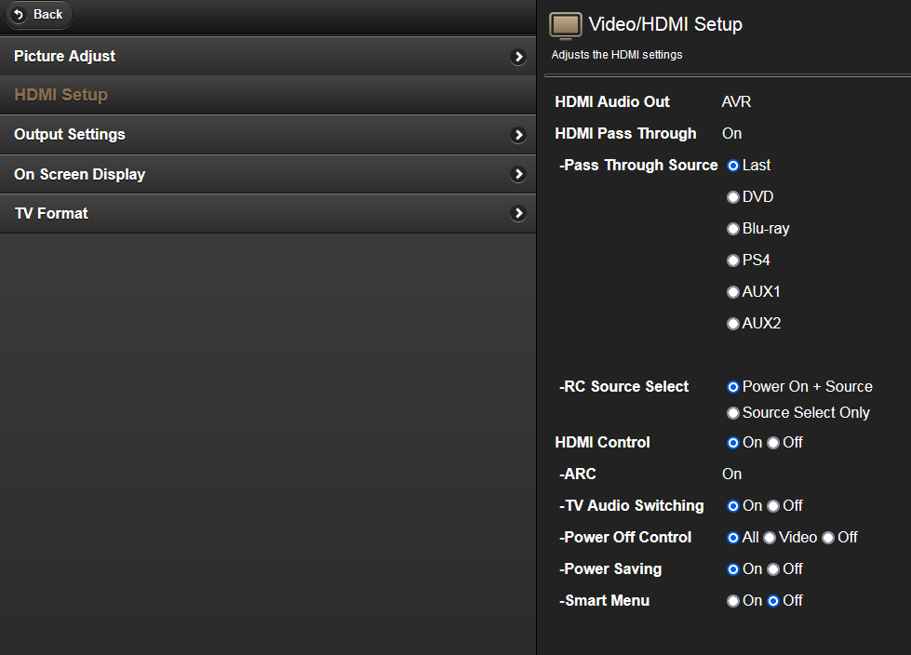Click the On Screen Display chevron arrow
This screenshot has height=655, width=911.
pos(517,174)
